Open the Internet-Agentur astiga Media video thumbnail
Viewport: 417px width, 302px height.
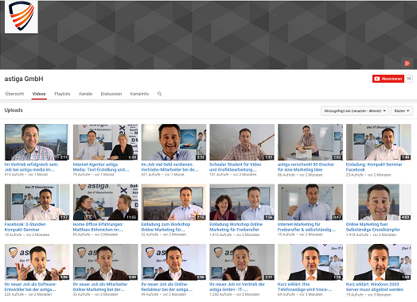pyautogui.click(x=106, y=142)
